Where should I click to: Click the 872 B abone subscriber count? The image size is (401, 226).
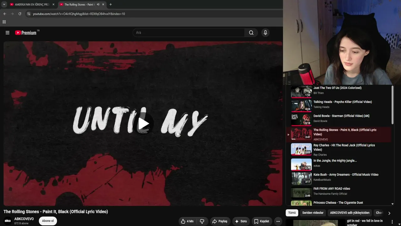21,223
